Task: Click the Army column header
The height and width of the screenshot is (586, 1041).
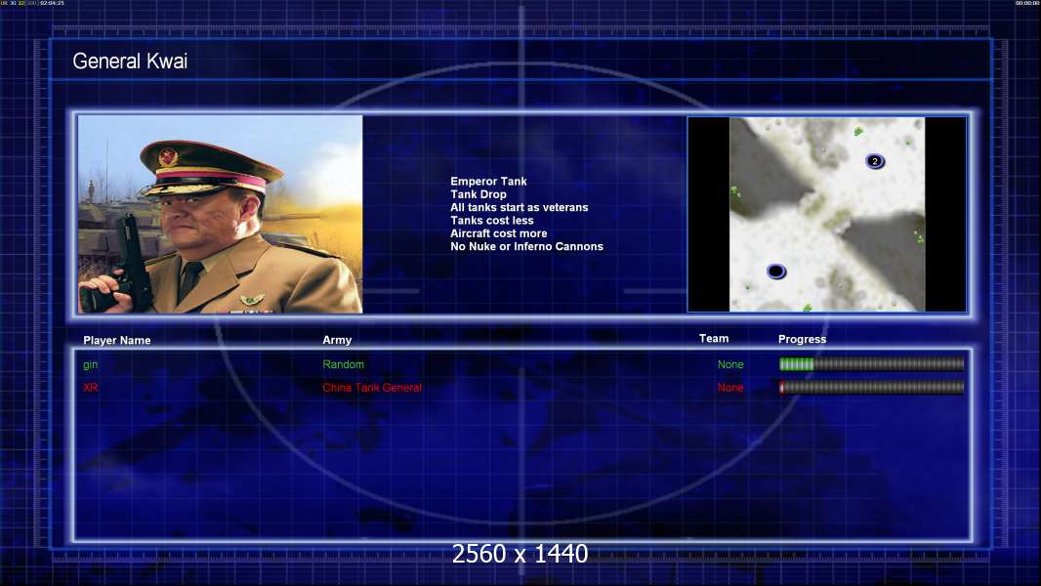Action: (x=337, y=340)
